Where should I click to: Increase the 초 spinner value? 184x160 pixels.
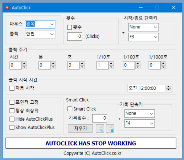(82, 63)
